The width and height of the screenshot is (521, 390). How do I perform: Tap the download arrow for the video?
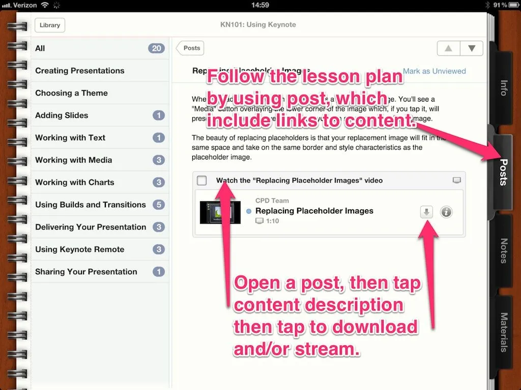pyautogui.click(x=426, y=212)
